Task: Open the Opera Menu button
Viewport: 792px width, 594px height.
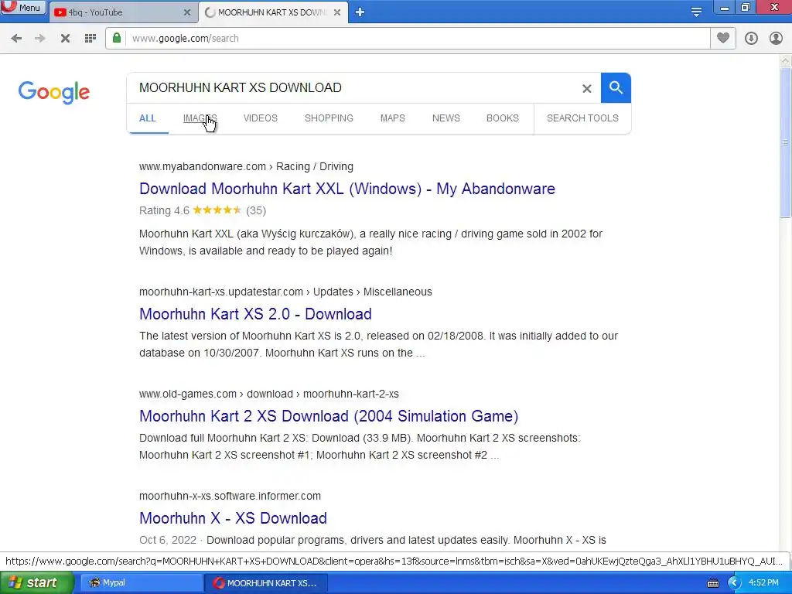Action: pyautogui.click(x=22, y=7)
